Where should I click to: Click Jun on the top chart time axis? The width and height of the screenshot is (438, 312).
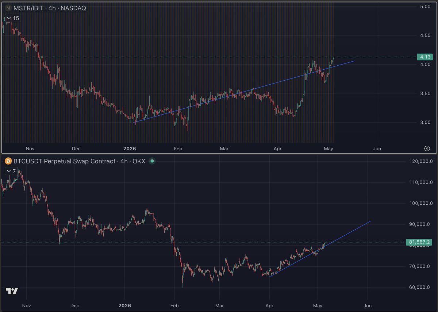(x=377, y=149)
